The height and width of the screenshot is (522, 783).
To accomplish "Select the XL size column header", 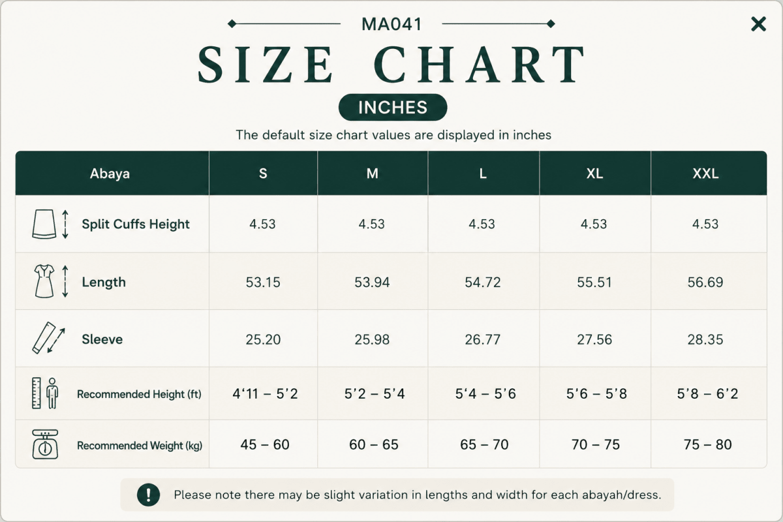I will [595, 174].
